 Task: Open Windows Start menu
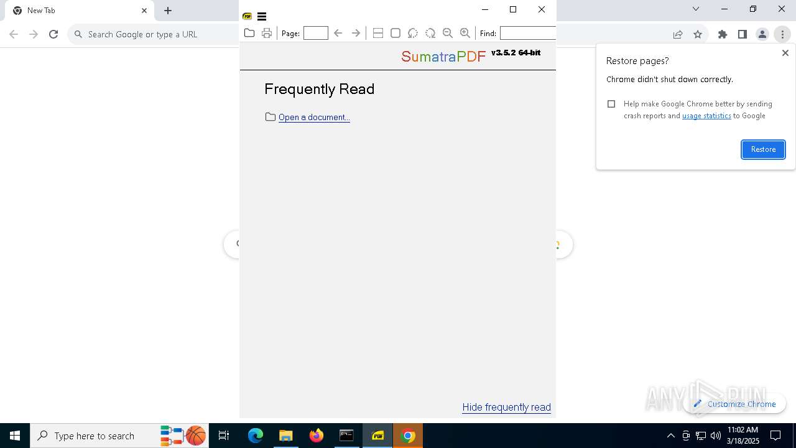coord(15,436)
